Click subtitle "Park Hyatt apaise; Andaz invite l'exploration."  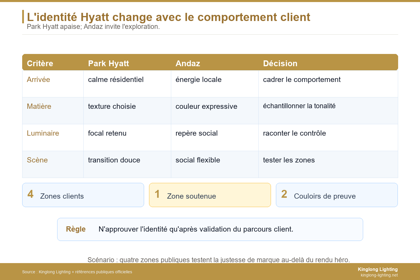93,27
